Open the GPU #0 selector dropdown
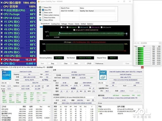This screenshot has width=162, height=121. [103, 83]
